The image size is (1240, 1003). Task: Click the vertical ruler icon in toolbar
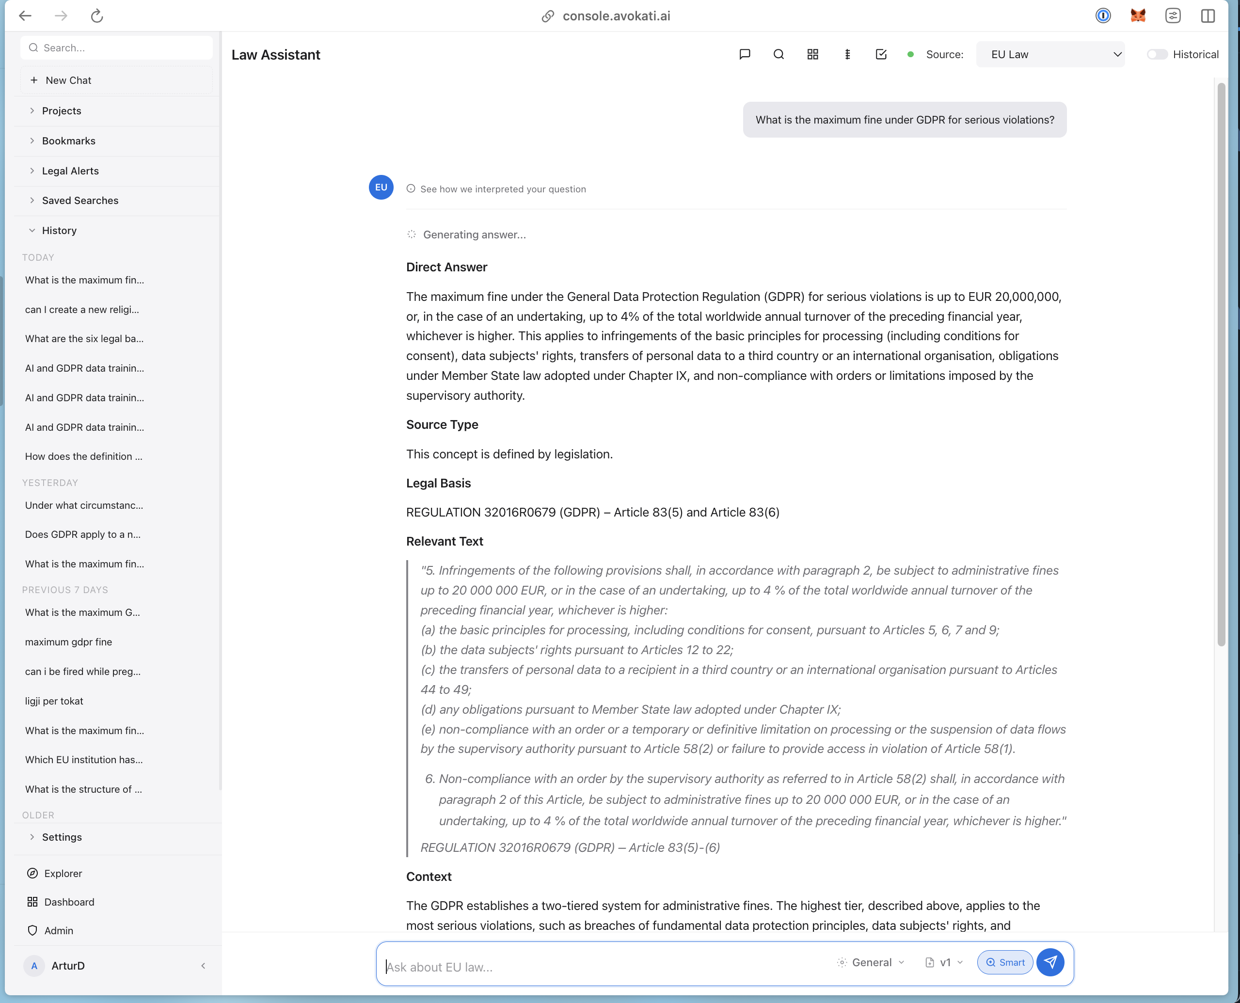click(847, 54)
